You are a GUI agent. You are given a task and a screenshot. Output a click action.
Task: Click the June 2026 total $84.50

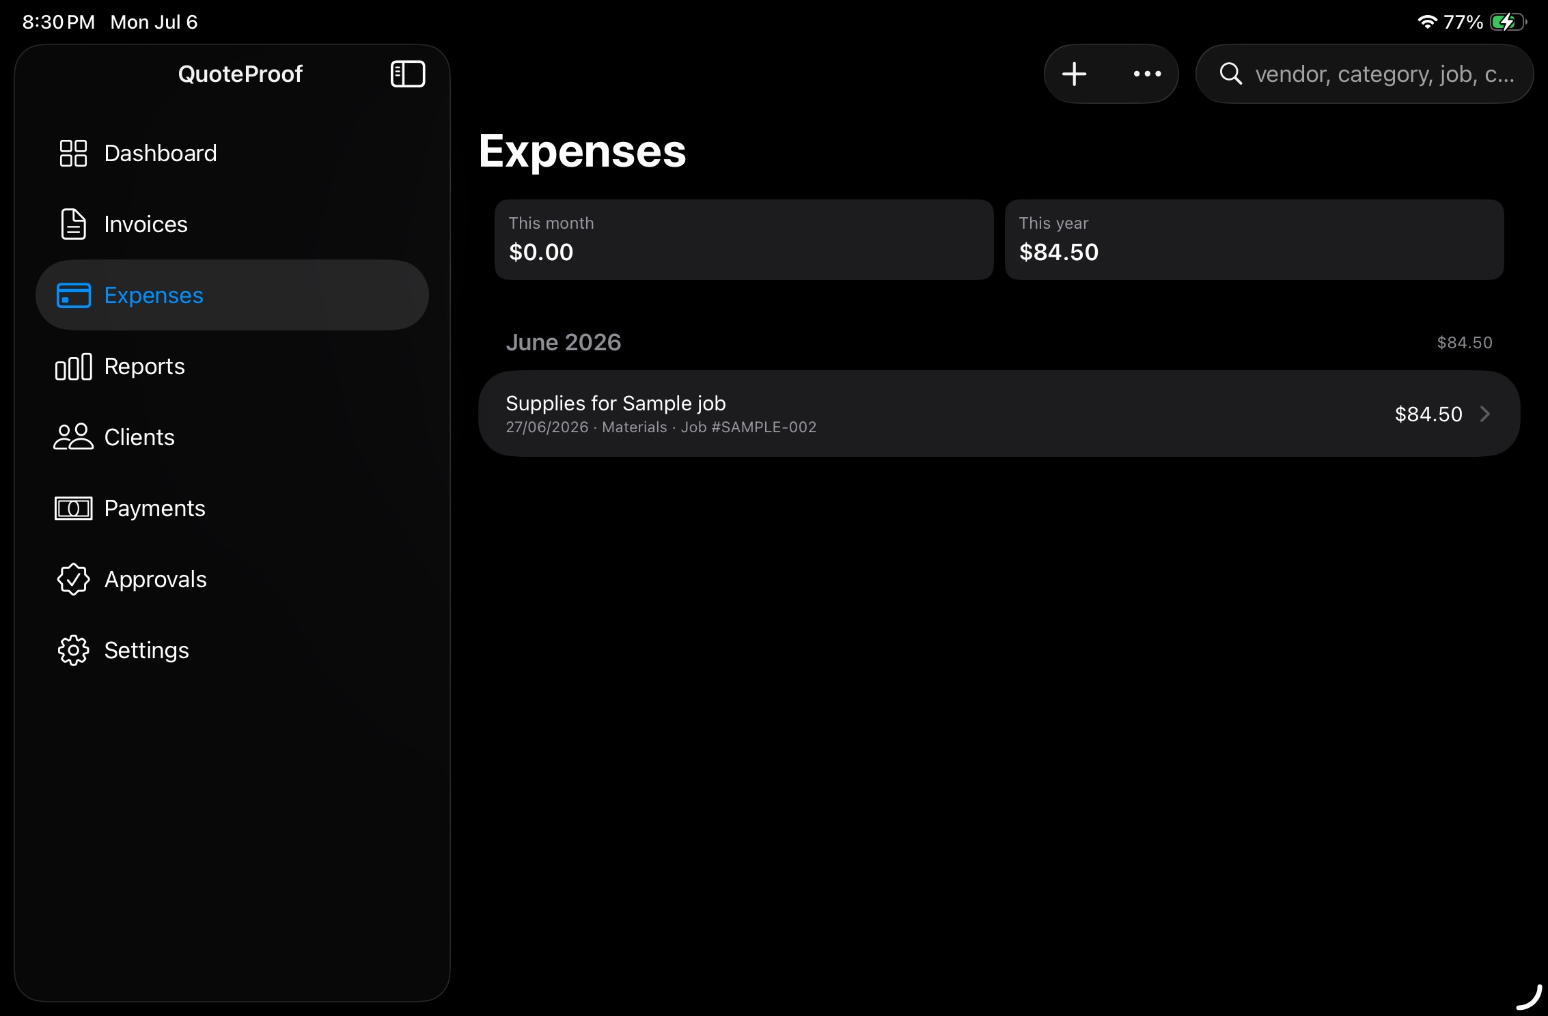tap(1465, 342)
